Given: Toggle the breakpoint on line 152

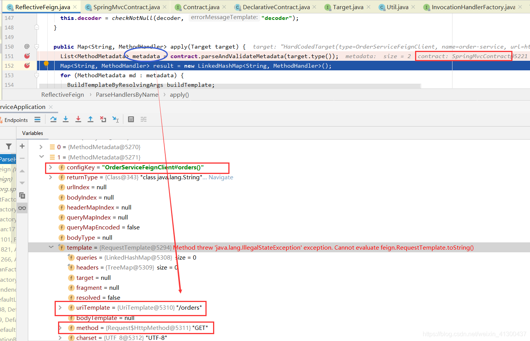Looking at the screenshot, I should 27,66.
